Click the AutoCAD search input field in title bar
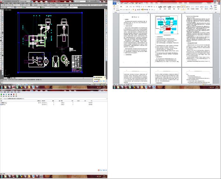This screenshot has height=179, width=221. 80,1
